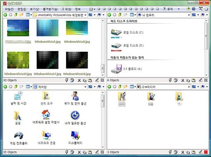Go up one level in D:\미디어 pane

tap(120, 87)
